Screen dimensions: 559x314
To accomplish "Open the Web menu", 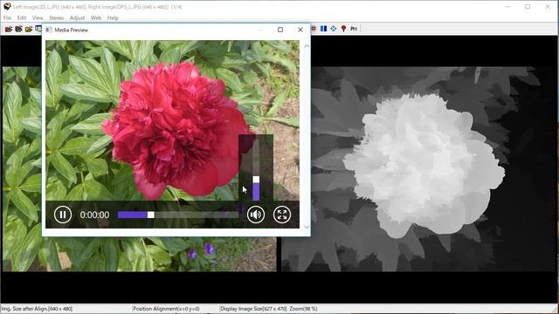I will pyautogui.click(x=96, y=17).
